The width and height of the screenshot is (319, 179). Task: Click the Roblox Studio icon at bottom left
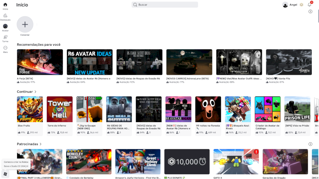5,174
